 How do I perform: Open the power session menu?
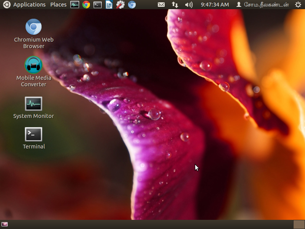[x=298, y=5]
